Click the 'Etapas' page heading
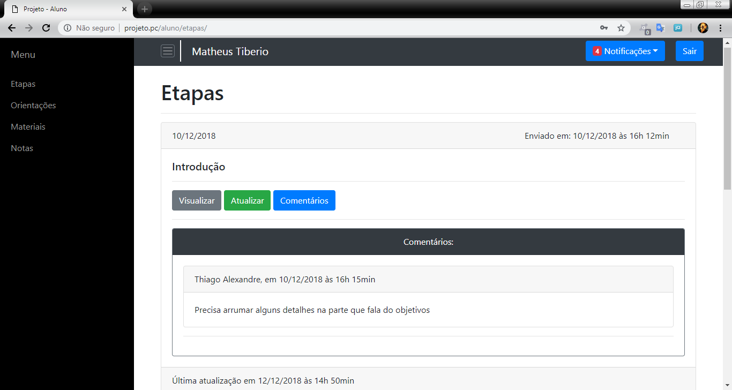Viewport: 732px width, 390px height. tap(192, 93)
